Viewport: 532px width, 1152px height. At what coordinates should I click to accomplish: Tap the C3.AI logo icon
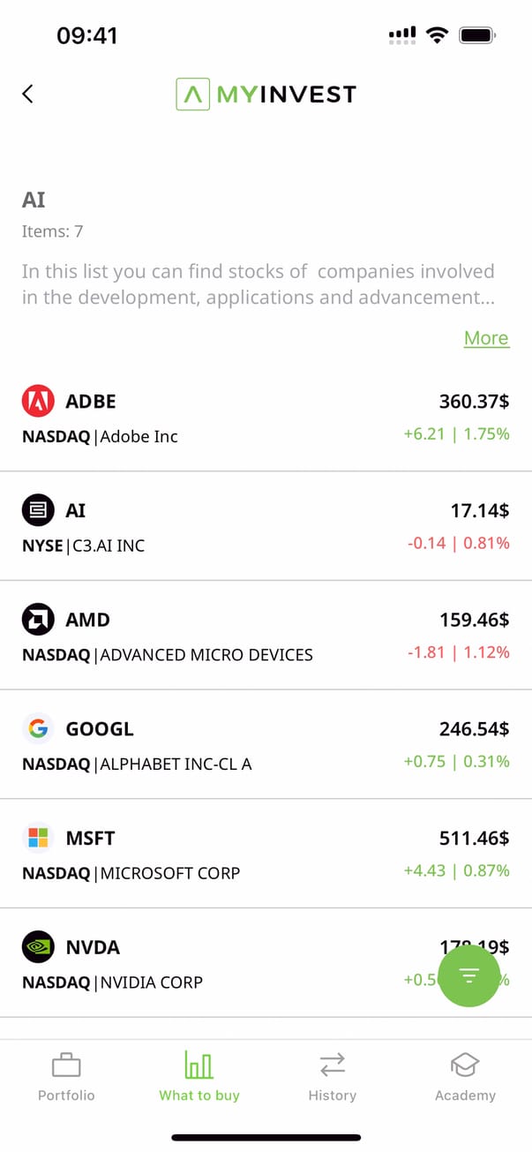37,510
